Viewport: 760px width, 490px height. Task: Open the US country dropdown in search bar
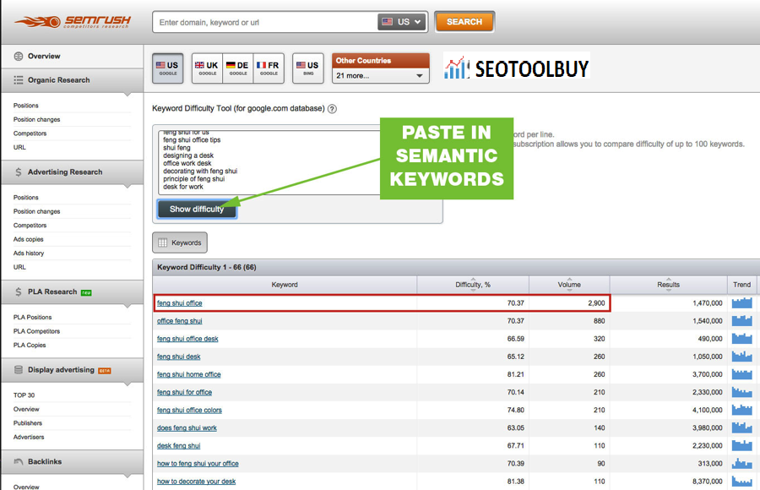pos(402,22)
